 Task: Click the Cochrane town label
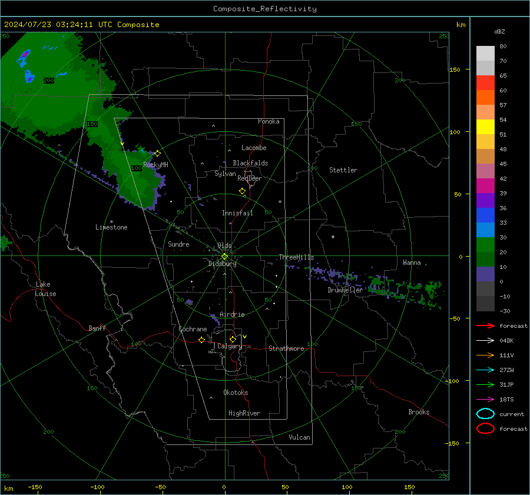193,329
